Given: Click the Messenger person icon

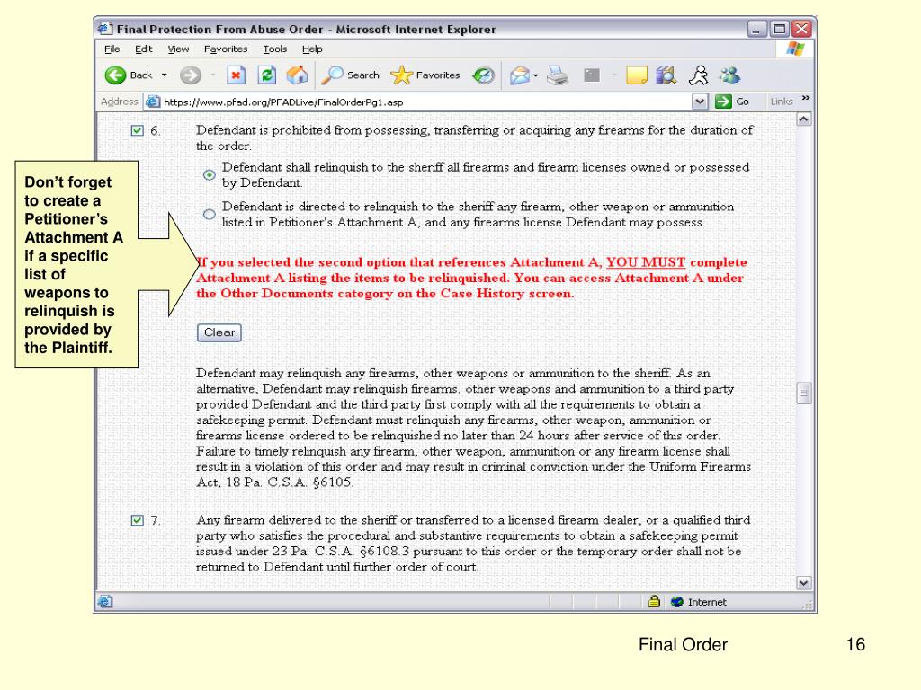Looking at the screenshot, I should point(698,75).
